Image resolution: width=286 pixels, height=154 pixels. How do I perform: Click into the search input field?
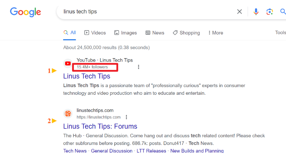pyautogui.click(x=146, y=12)
